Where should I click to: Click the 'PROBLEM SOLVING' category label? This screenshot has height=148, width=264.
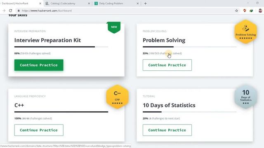pyautogui.click(x=155, y=31)
